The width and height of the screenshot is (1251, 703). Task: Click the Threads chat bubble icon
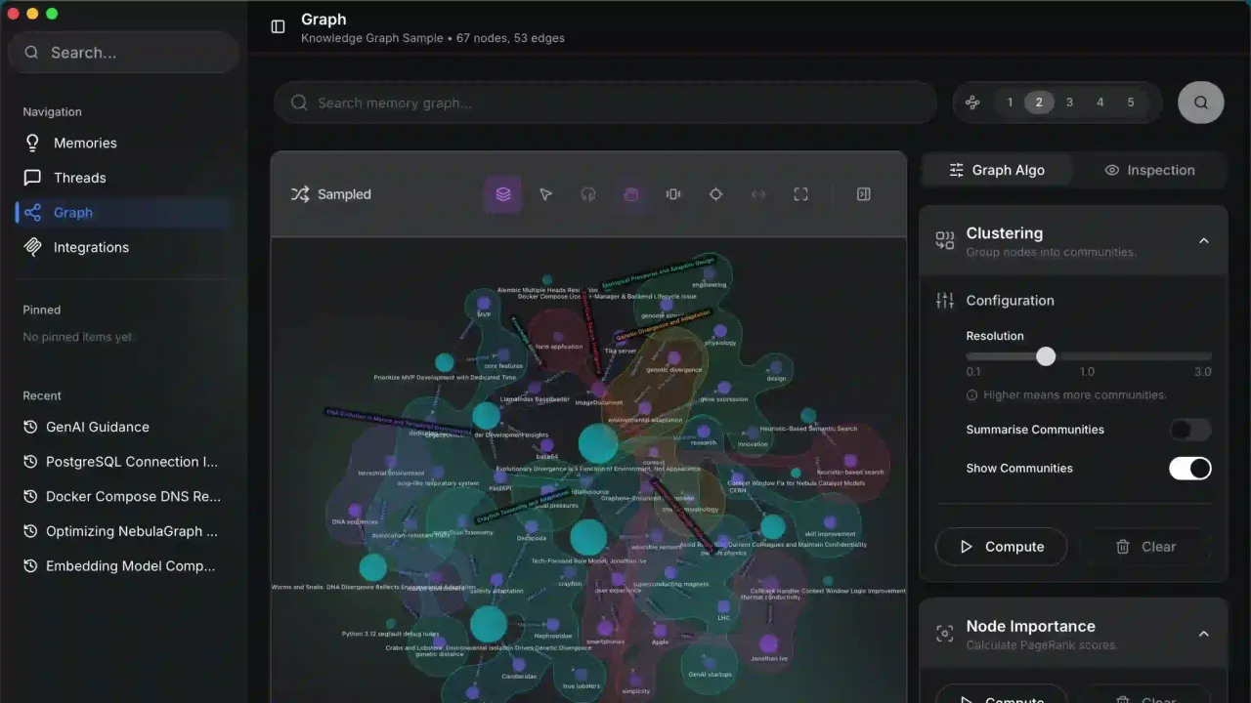click(x=33, y=178)
